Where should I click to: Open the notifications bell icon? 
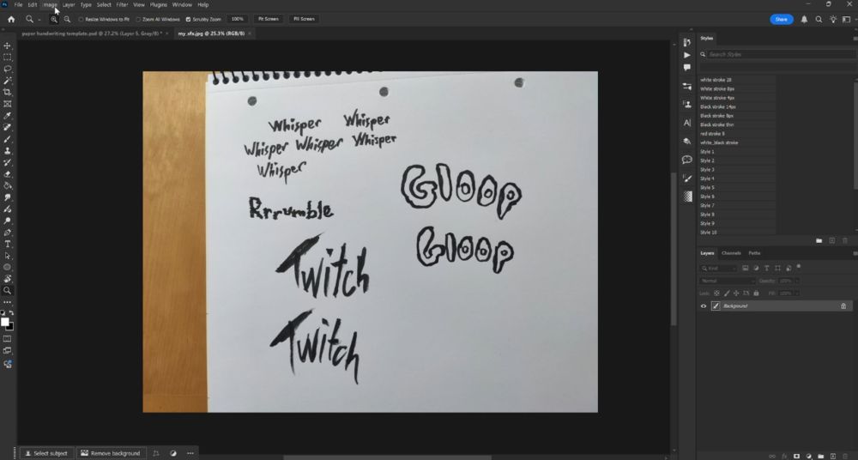805,19
